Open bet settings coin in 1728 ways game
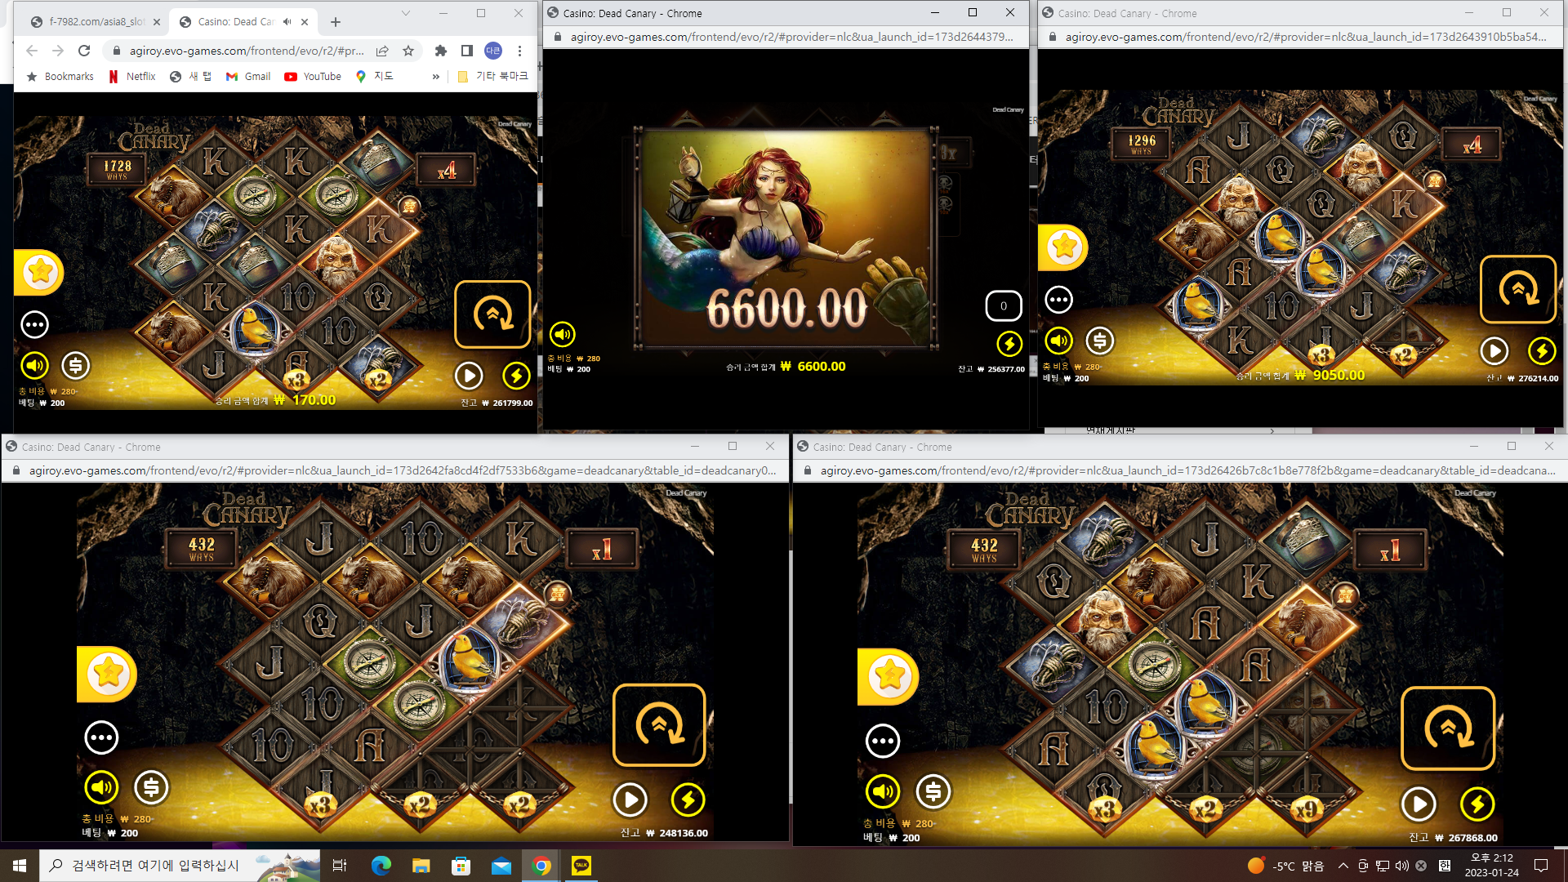The width and height of the screenshot is (1568, 882). coord(75,366)
